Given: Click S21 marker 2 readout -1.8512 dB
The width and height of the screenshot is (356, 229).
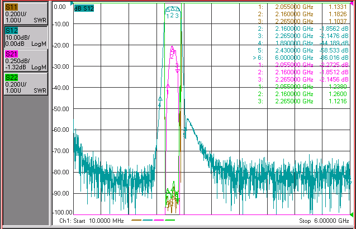Looking at the screenshot, I should click(334, 72).
